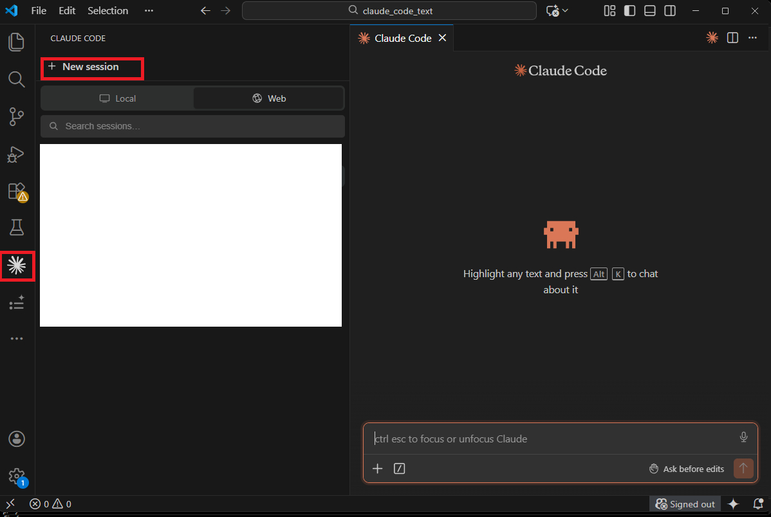Close the Claude Code editor tab
The width and height of the screenshot is (771, 517).
point(443,38)
